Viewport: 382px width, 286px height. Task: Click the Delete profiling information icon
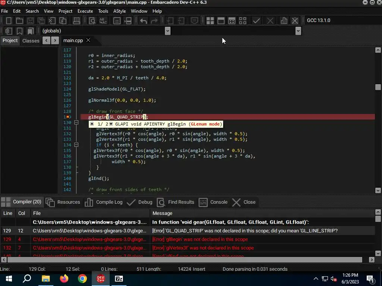tap(295, 21)
